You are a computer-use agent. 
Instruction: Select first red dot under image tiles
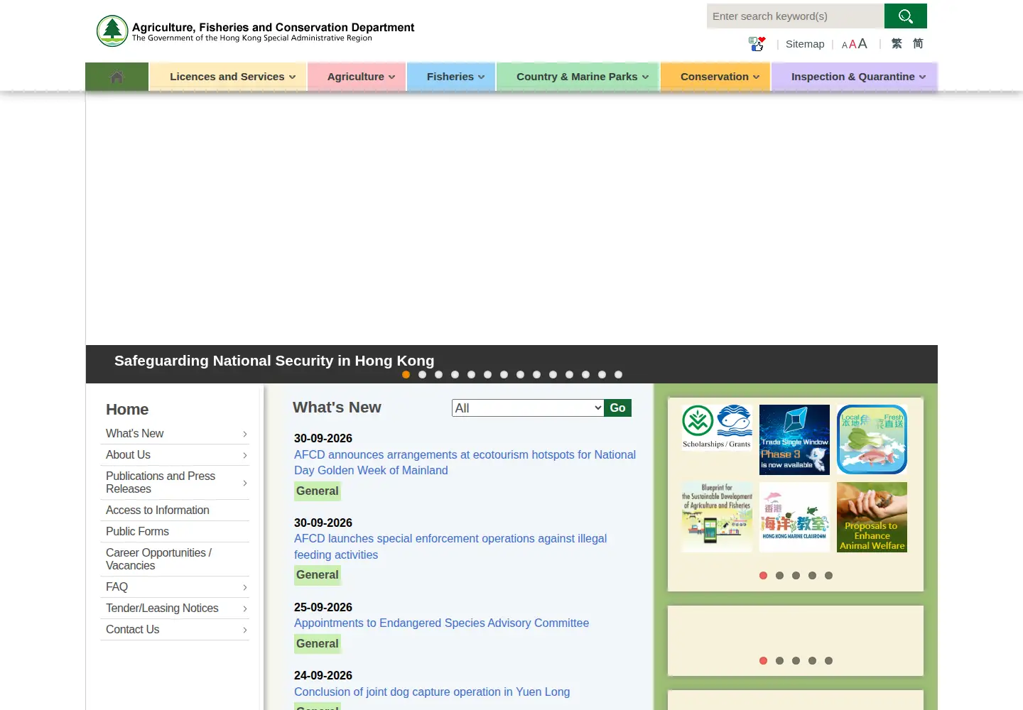tap(763, 576)
